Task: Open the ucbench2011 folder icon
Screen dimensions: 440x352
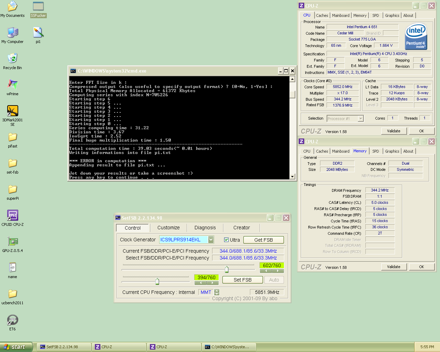Action: [x=12, y=296]
